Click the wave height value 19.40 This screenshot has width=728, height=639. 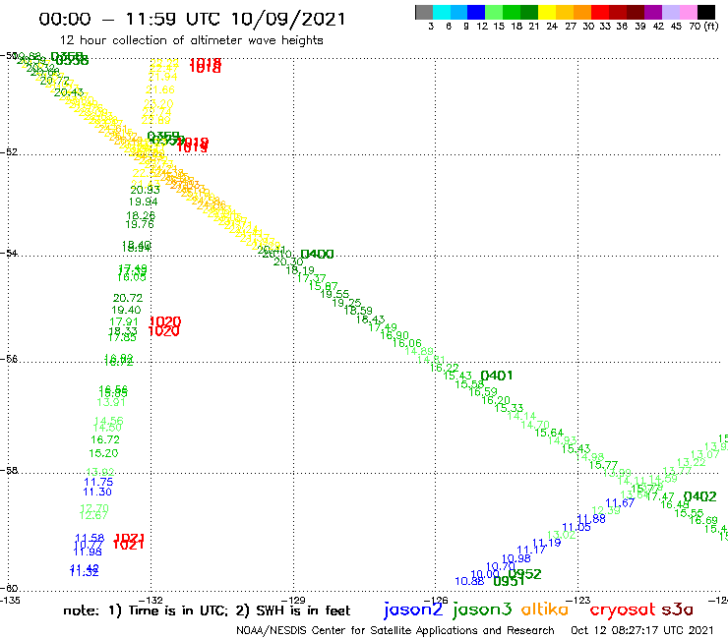pyautogui.click(x=126, y=310)
